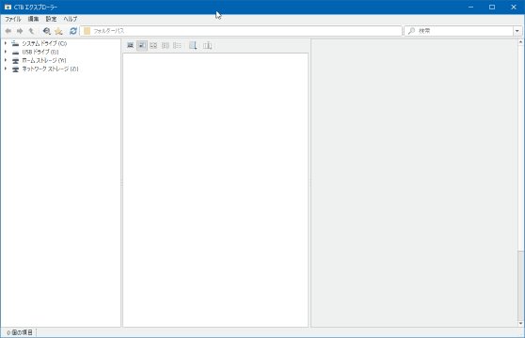Click the システムドライブ (C:) drive icon
The width and height of the screenshot is (525, 338).
pos(15,43)
